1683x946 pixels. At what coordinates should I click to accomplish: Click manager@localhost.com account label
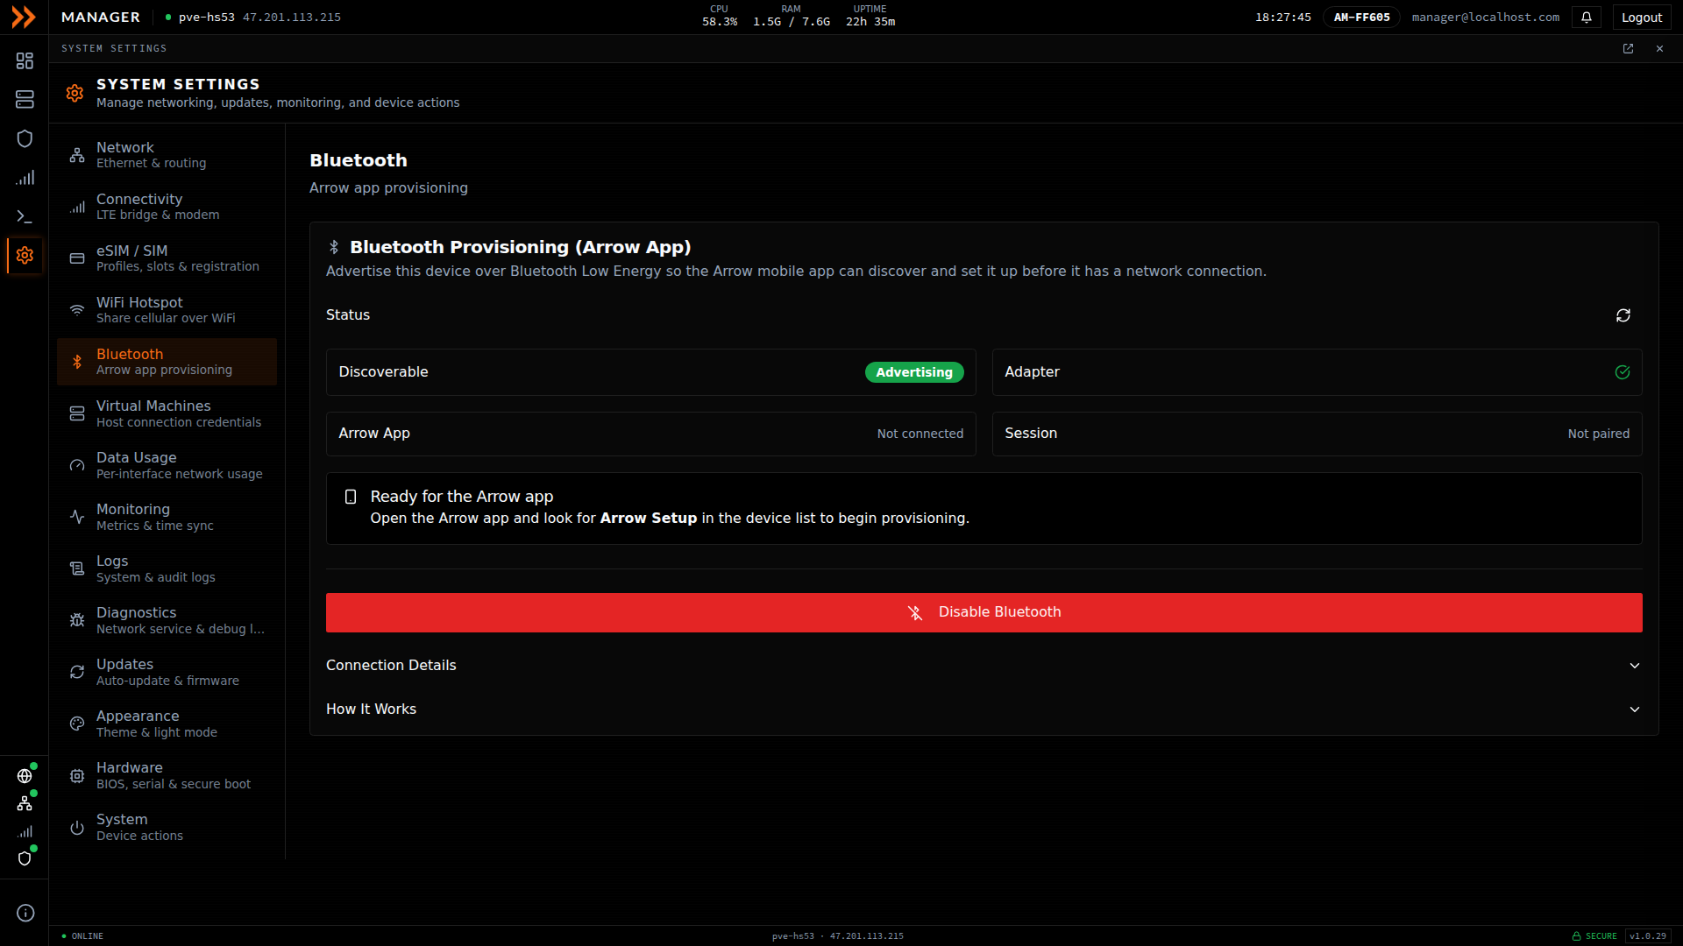1485,18
